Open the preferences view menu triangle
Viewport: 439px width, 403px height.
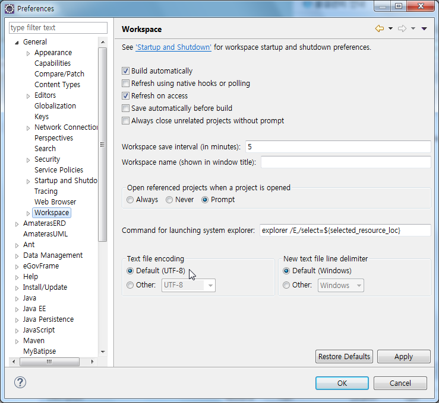click(424, 28)
